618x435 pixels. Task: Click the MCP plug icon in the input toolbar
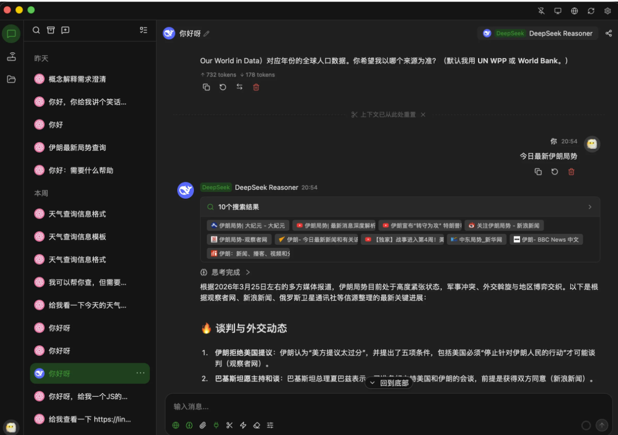(x=216, y=425)
